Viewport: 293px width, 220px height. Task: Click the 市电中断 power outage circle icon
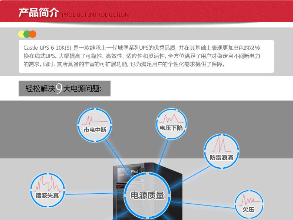pyautogui.click(x=95, y=125)
